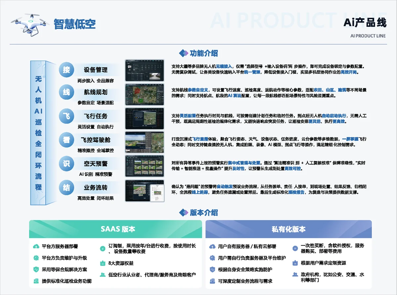Click the diamond icon next to 版本介绍
397x295 pixels.
tap(183, 212)
